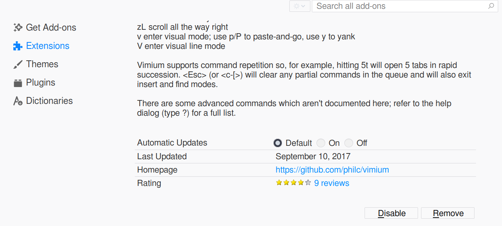Navigate to the Themes section

coord(42,64)
